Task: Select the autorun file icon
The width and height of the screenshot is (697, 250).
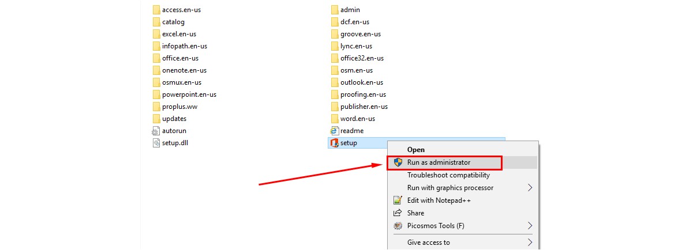Action: pos(156,131)
